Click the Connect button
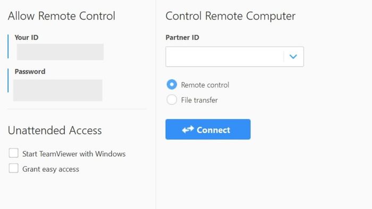Screen dimensions: 372x209 click(x=208, y=129)
